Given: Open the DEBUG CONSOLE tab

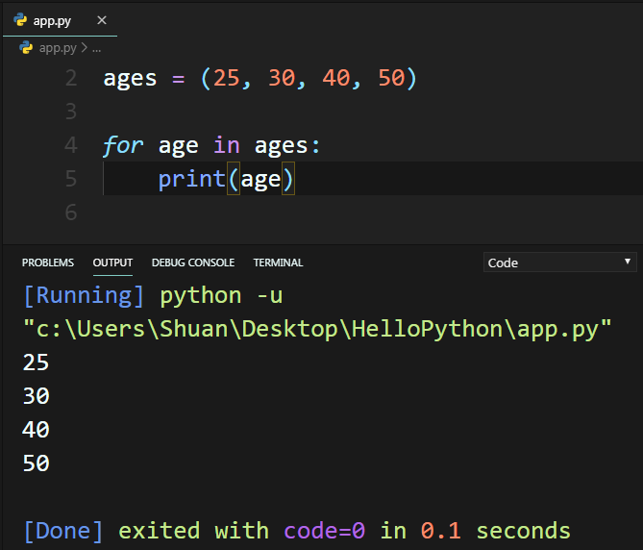Looking at the screenshot, I should tap(193, 262).
